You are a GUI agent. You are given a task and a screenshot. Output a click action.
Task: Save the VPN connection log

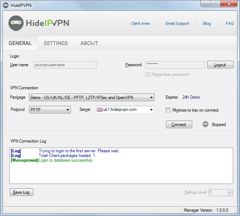[21, 192]
